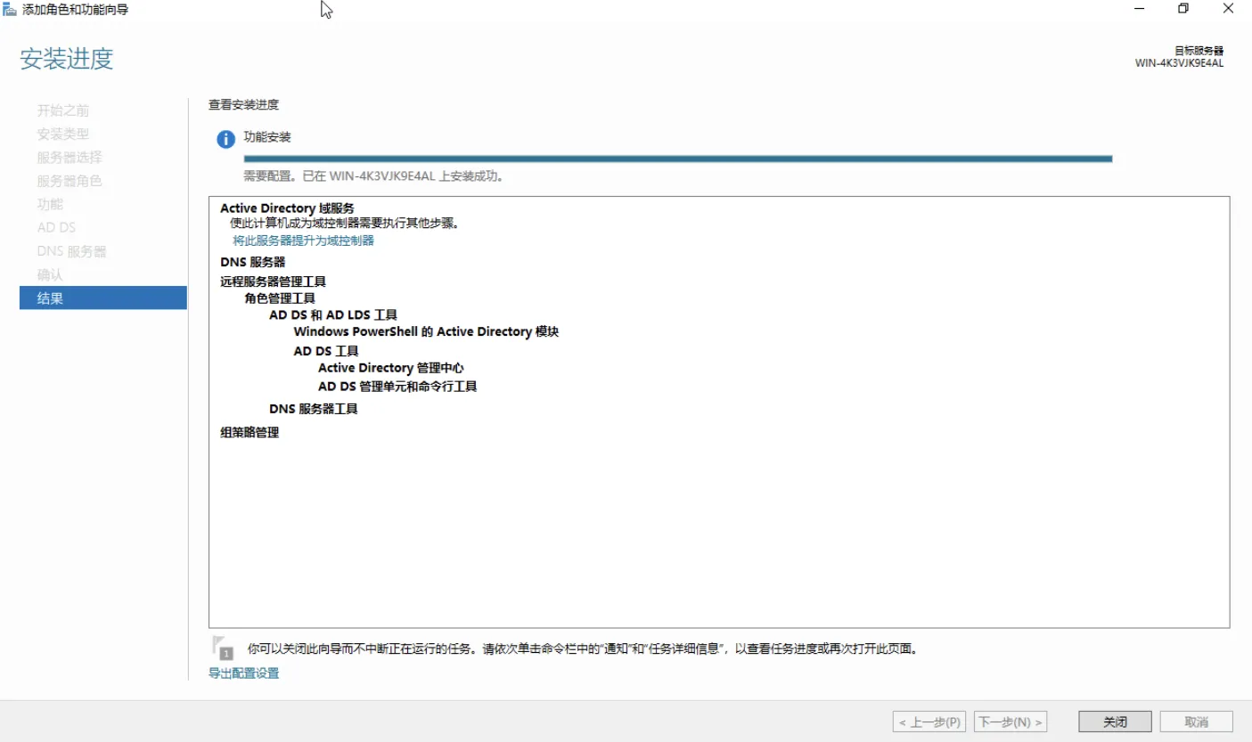
Task: Click the 上一步(P) button
Action: (x=929, y=722)
